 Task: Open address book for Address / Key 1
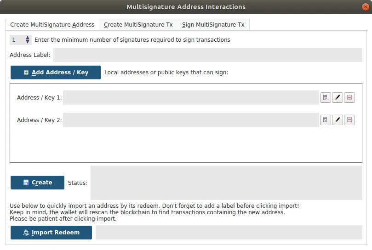click(325, 97)
